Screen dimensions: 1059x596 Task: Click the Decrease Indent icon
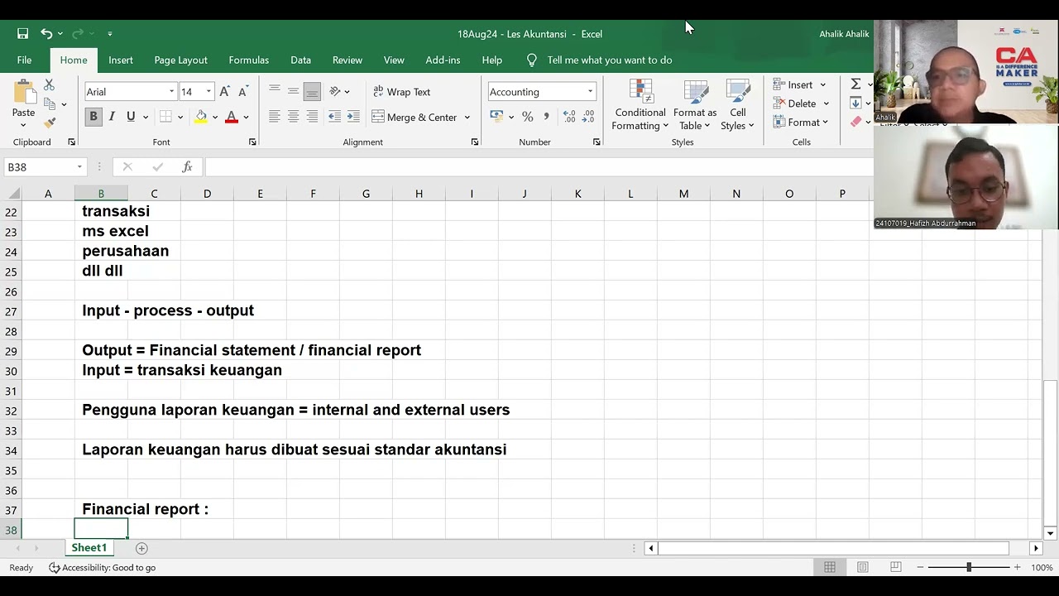click(334, 117)
